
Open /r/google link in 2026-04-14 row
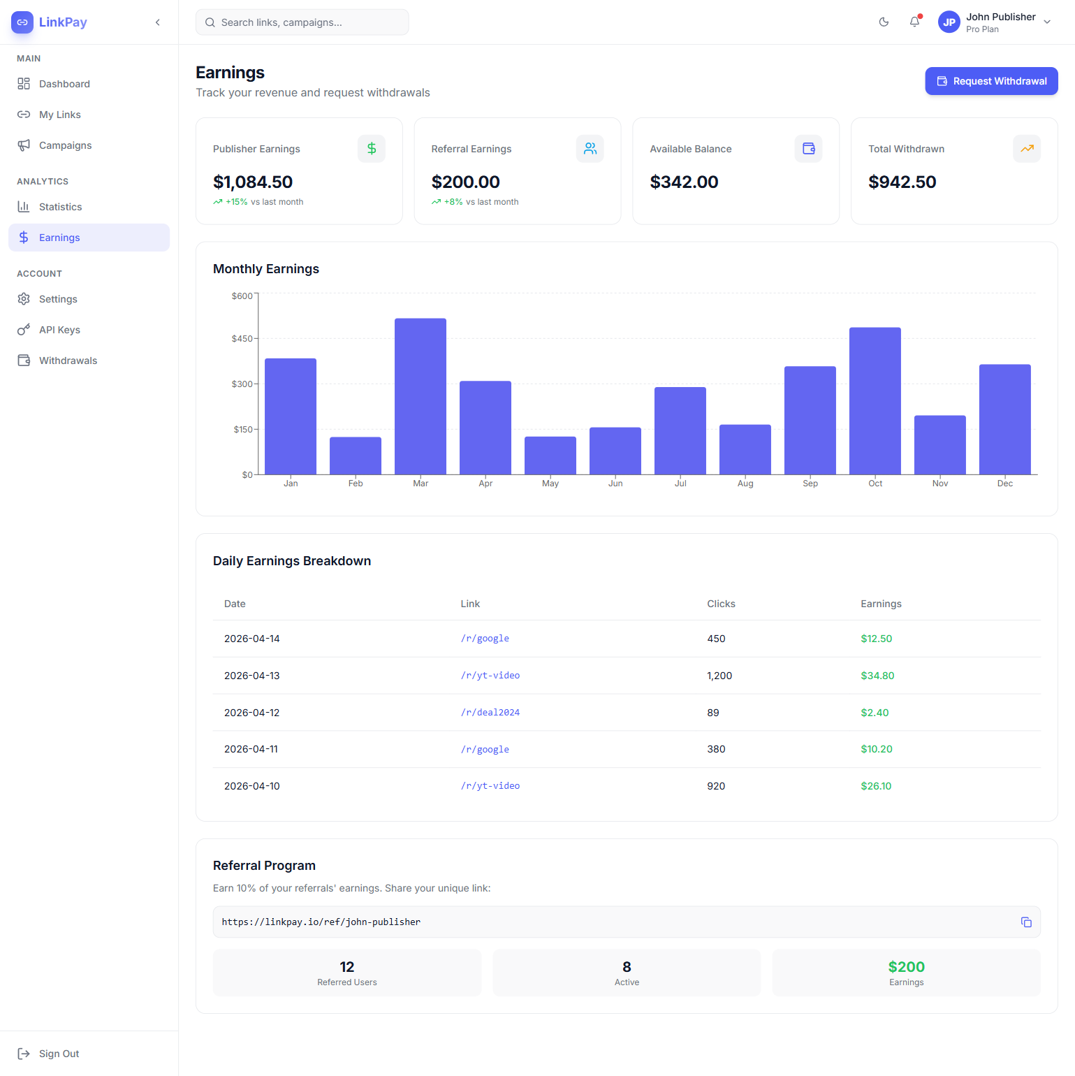coord(485,639)
